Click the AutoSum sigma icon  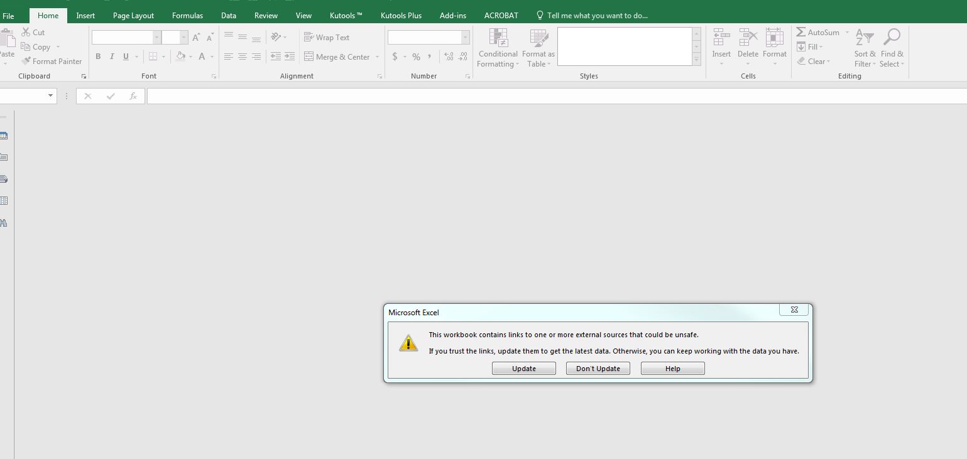[x=801, y=32]
